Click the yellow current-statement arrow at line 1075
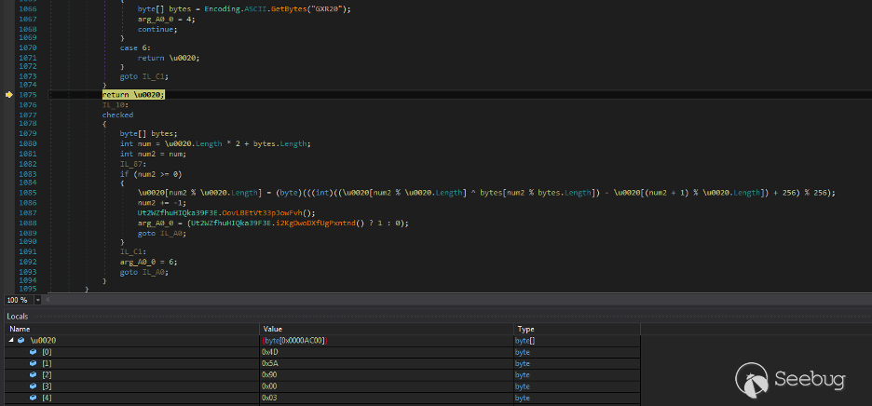The height and width of the screenshot is (406, 872). pyautogui.click(x=9, y=95)
